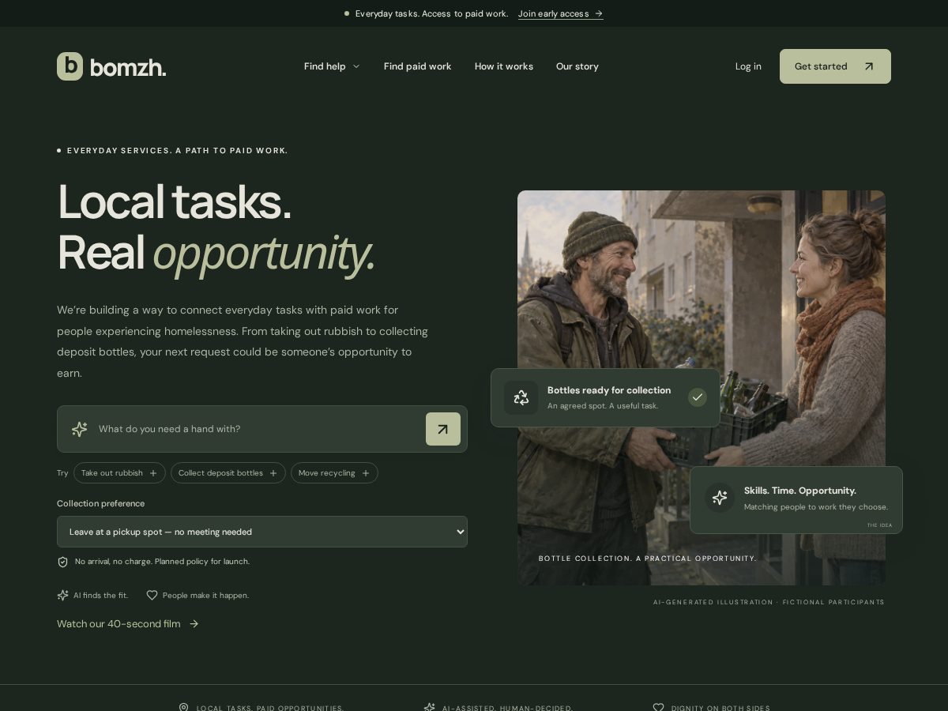Follow the Join early access link
The height and width of the screenshot is (711, 948).
(x=561, y=13)
